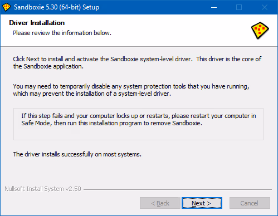Image resolution: width=278 pixels, height=216 pixels.
Task: Click the greyed-out close window button
Action: click(x=265, y=7)
